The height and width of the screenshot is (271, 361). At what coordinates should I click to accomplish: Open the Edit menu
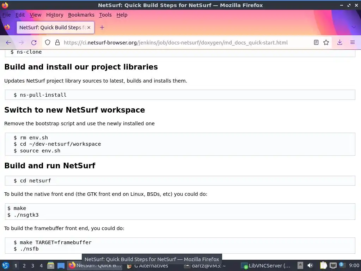[20, 15]
